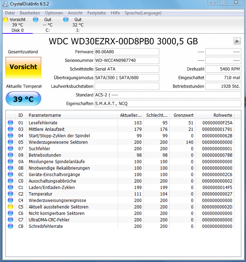Click the status orb for Wiederzugewiesene Sektoren

10,142
